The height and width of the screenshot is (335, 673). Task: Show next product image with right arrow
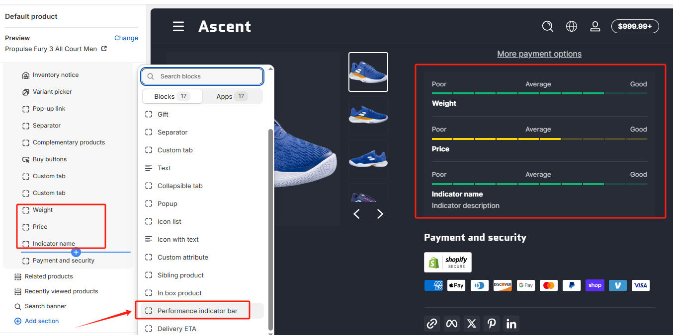click(380, 214)
